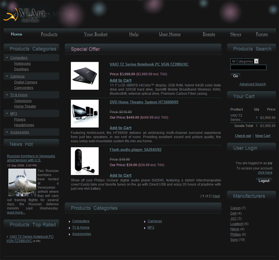
Task: Navigate to User Home
Action: 170,34
